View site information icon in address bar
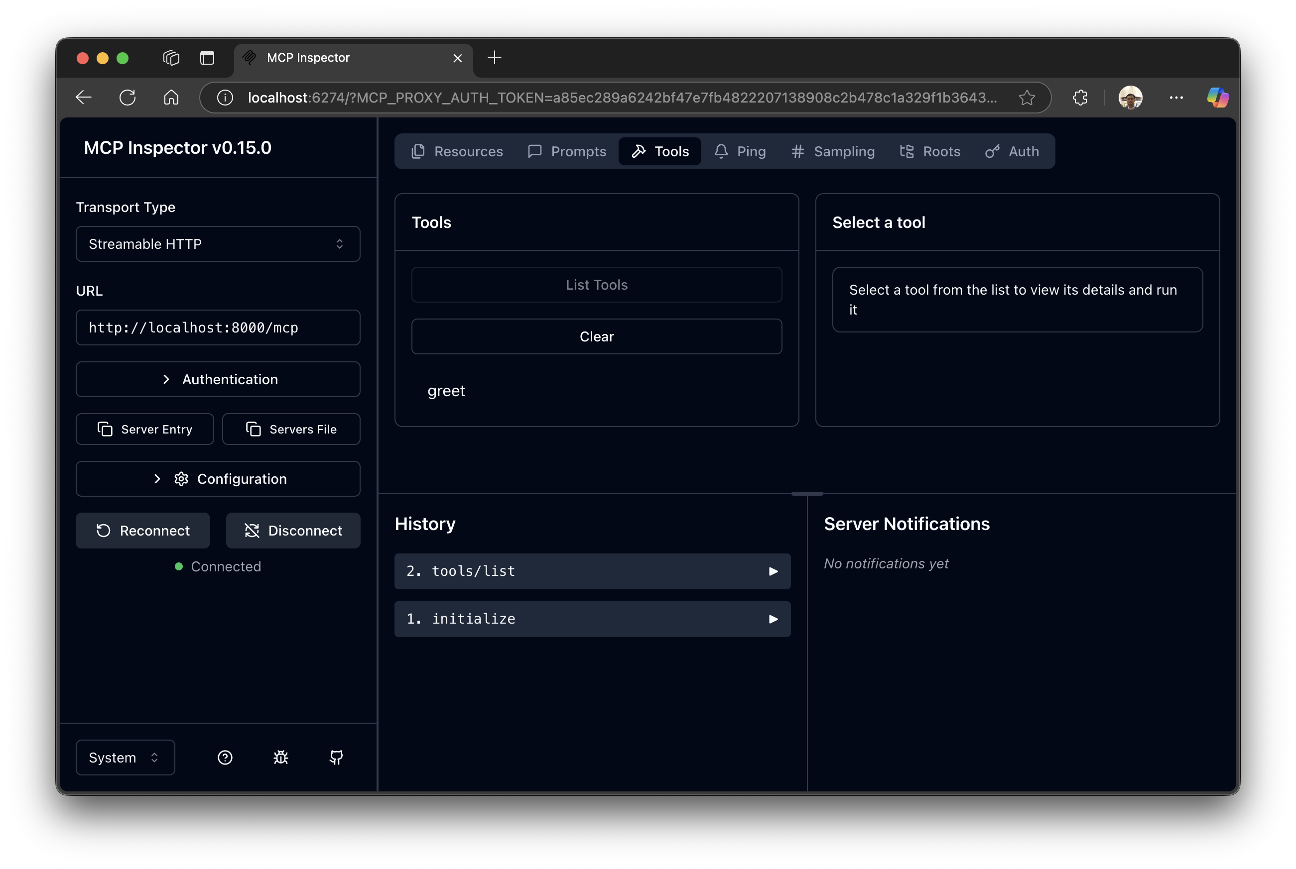 (x=225, y=98)
